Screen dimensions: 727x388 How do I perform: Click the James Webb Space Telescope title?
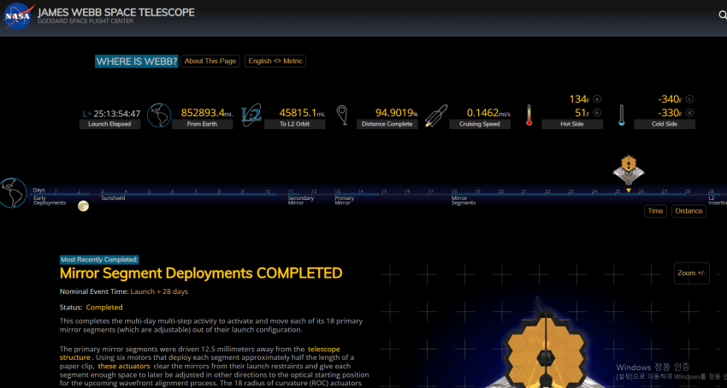115,13
